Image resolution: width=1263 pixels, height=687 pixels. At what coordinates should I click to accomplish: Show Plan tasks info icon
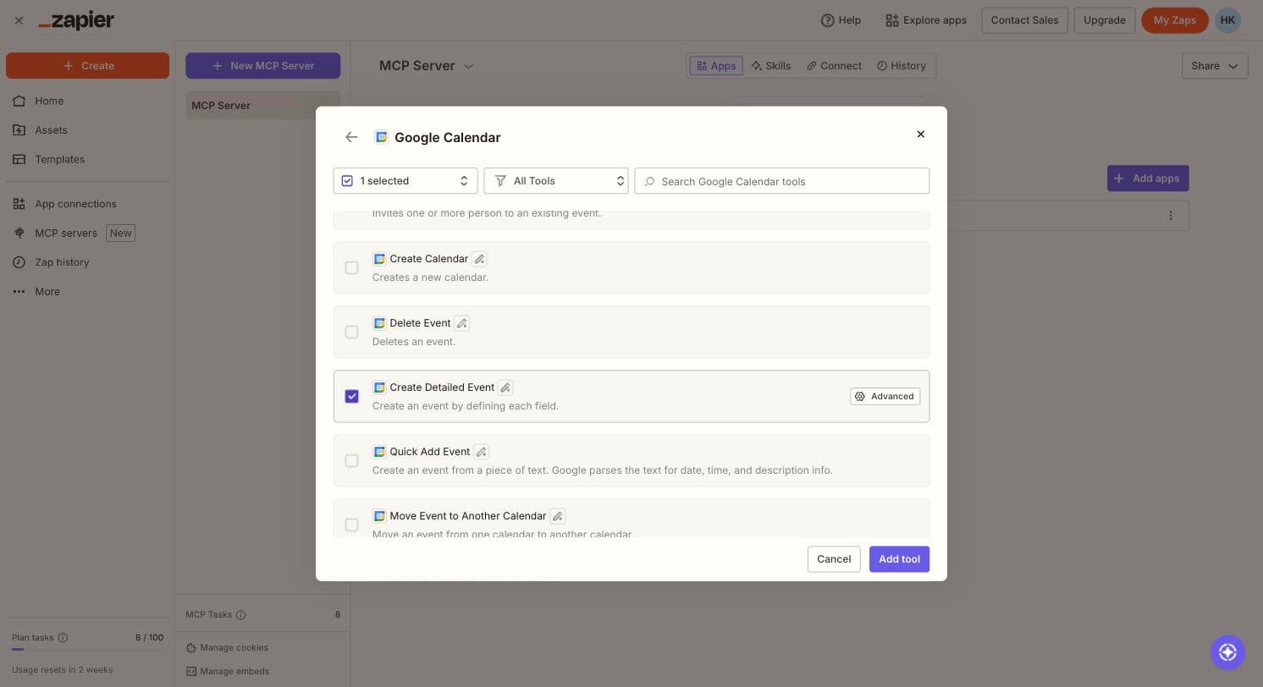click(63, 638)
